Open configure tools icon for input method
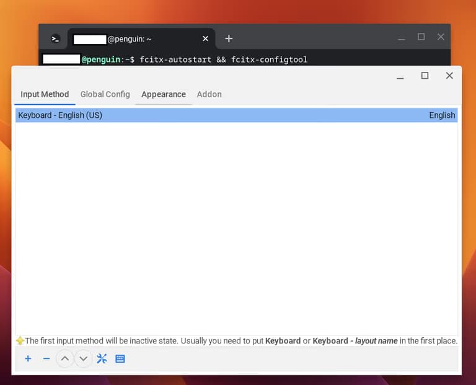Screen dimensions: 476x385 pyautogui.click(x=102, y=359)
